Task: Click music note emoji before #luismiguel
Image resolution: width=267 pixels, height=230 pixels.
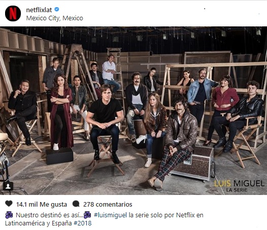Action: coord(87,215)
